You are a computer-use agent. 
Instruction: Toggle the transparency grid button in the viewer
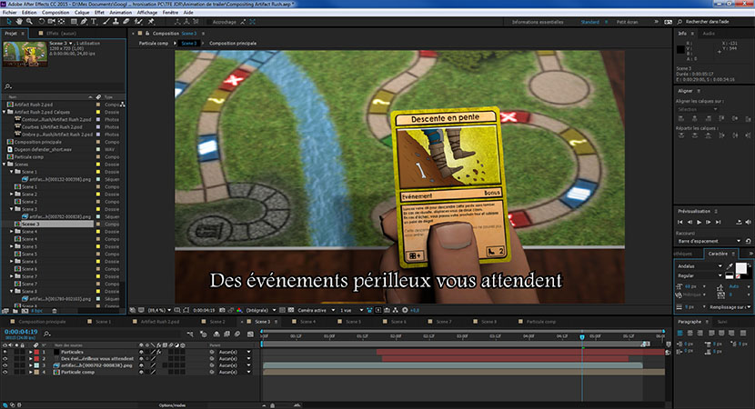coord(291,310)
